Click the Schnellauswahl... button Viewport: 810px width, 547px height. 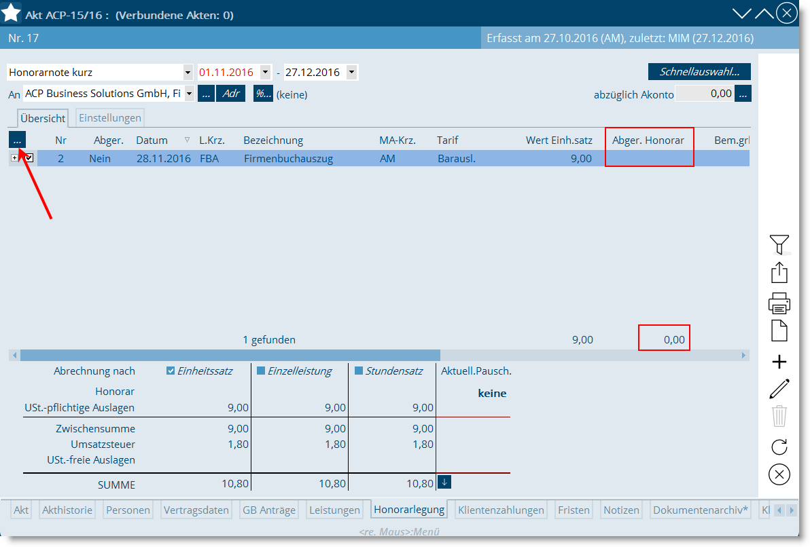pyautogui.click(x=699, y=72)
